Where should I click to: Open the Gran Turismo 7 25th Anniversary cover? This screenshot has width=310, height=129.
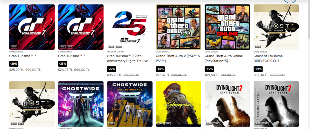click(x=130, y=27)
